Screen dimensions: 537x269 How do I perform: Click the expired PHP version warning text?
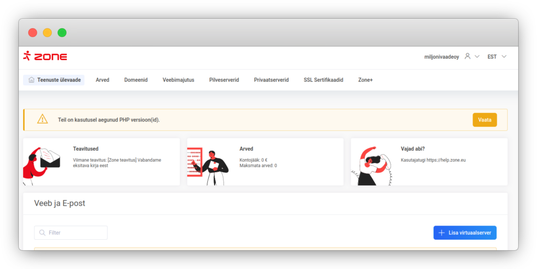[x=109, y=120]
